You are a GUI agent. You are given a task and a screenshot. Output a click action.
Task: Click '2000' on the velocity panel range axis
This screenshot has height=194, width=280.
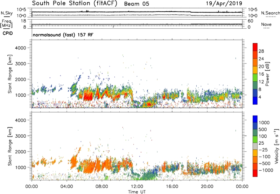[x=20, y=152]
